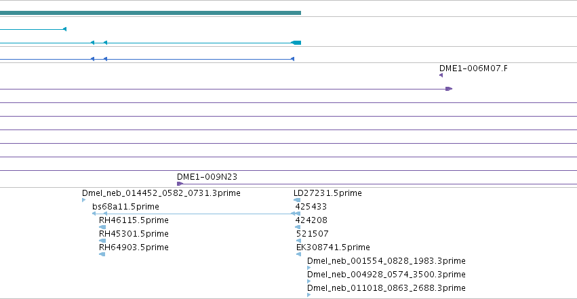The width and height of the screenshot is (577, 299).
Task: Select the RH64903.5prime EST arrow
Action: tap(102, 254)
